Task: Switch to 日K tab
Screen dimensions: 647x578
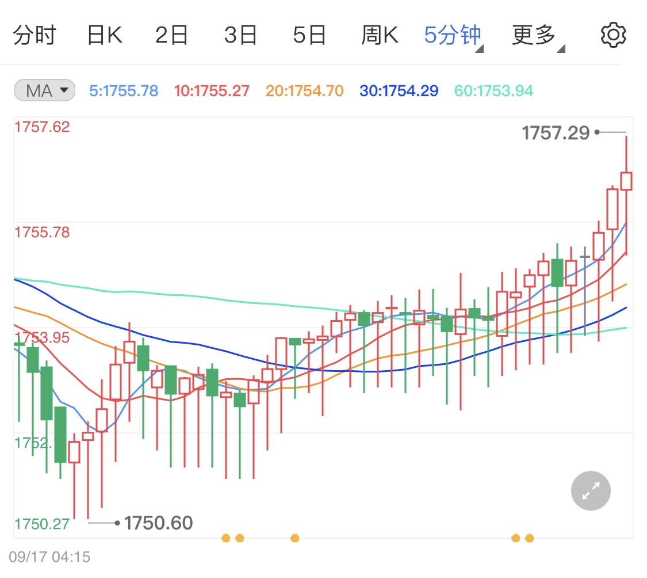Action: tap(105, 35)
